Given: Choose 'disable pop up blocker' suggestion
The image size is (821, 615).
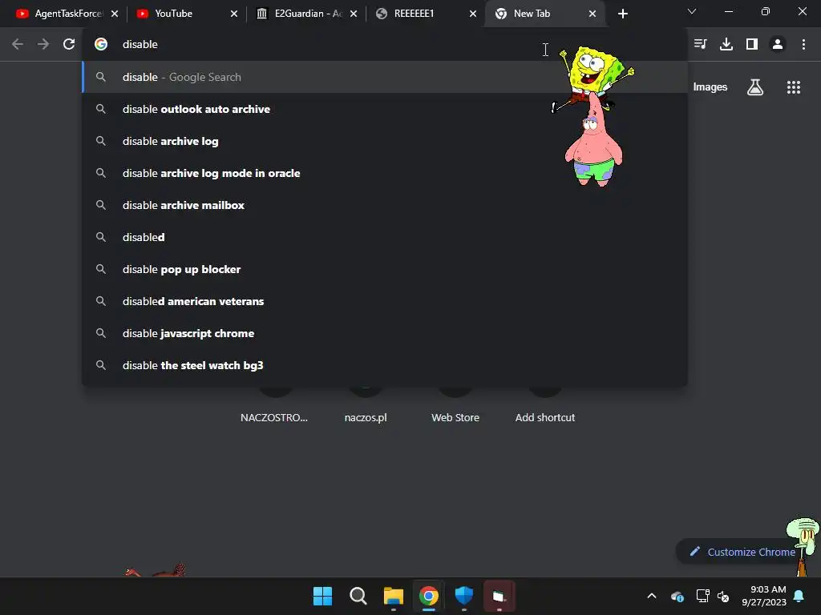Looking at the screenshot, I should point(385,269).
